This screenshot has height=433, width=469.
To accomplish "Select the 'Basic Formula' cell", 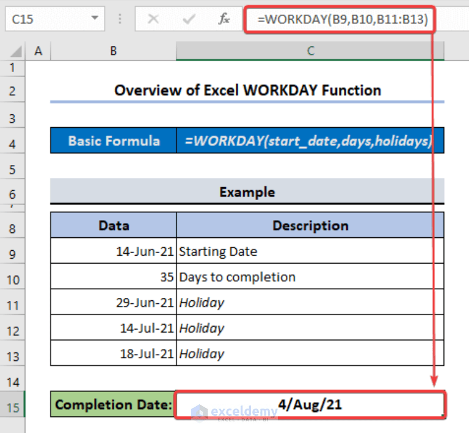I will 114,141.
